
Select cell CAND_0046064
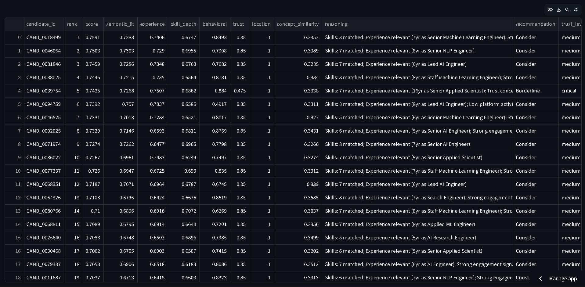[x=44, y=51]
